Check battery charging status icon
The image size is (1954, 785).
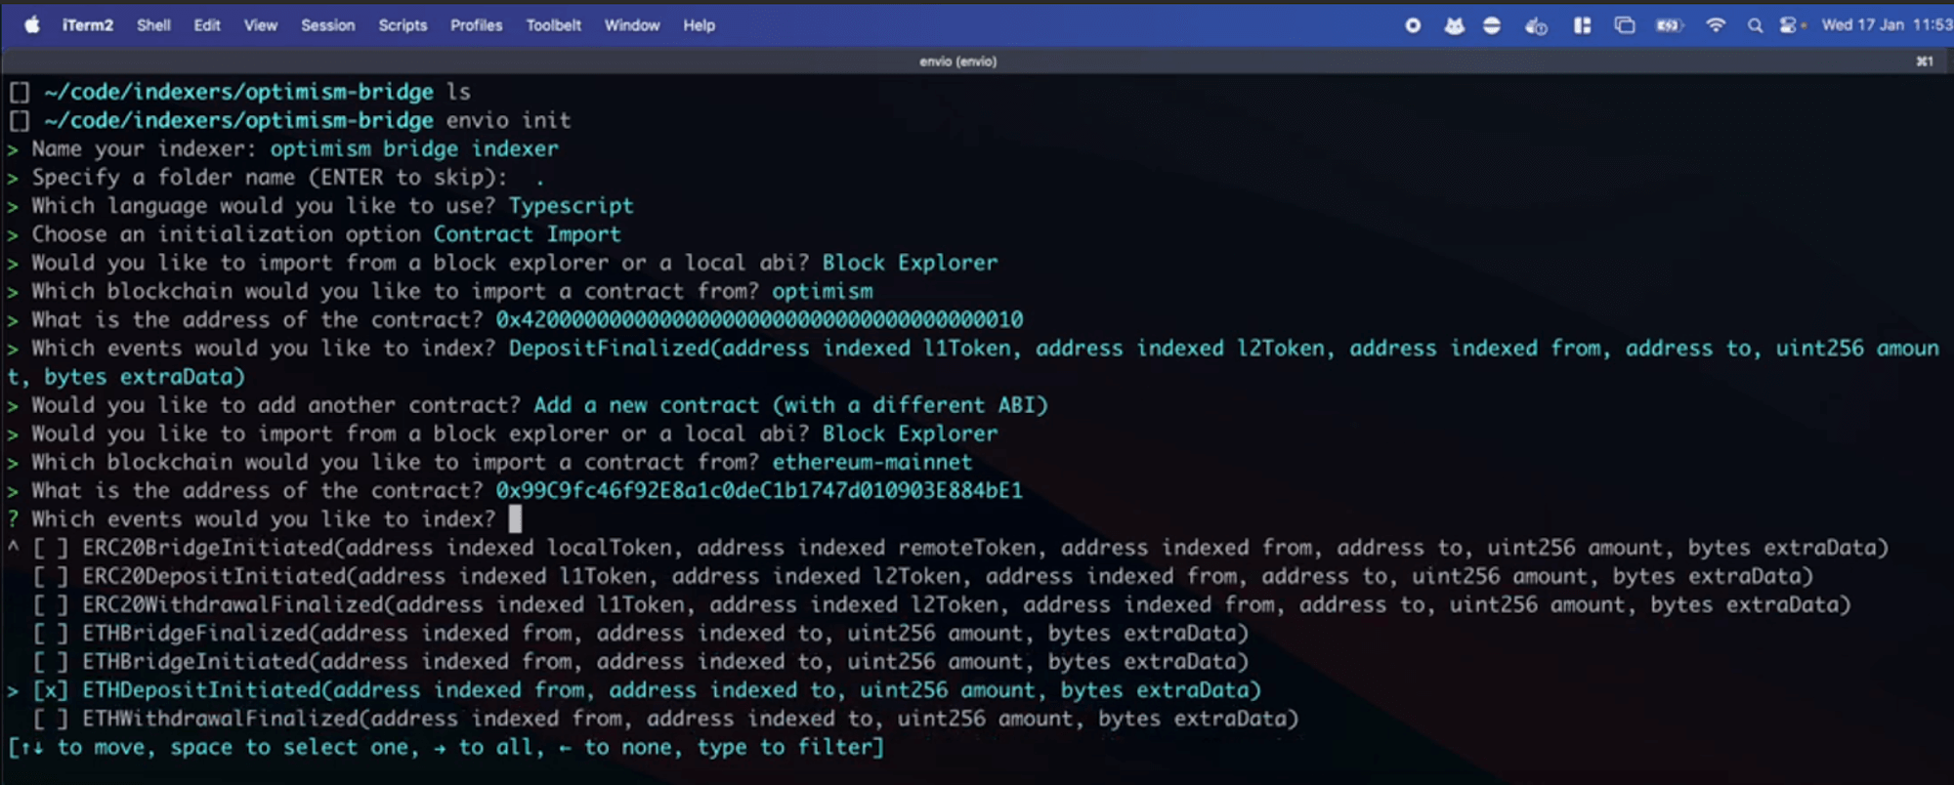pyautogui.click(x=1669, y=25)
